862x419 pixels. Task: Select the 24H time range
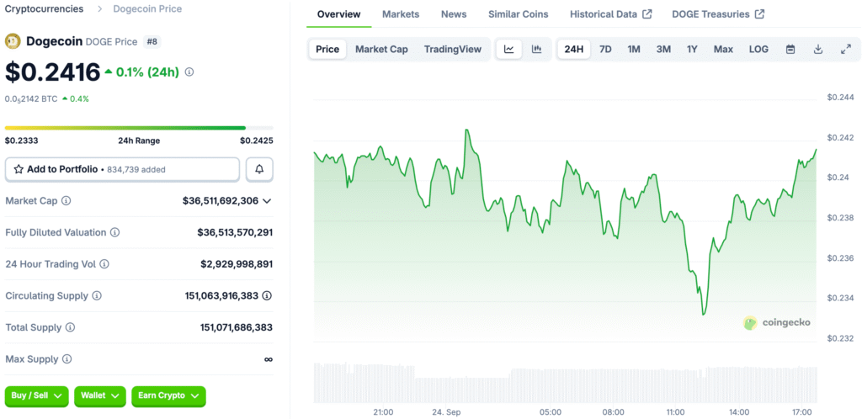574,50
